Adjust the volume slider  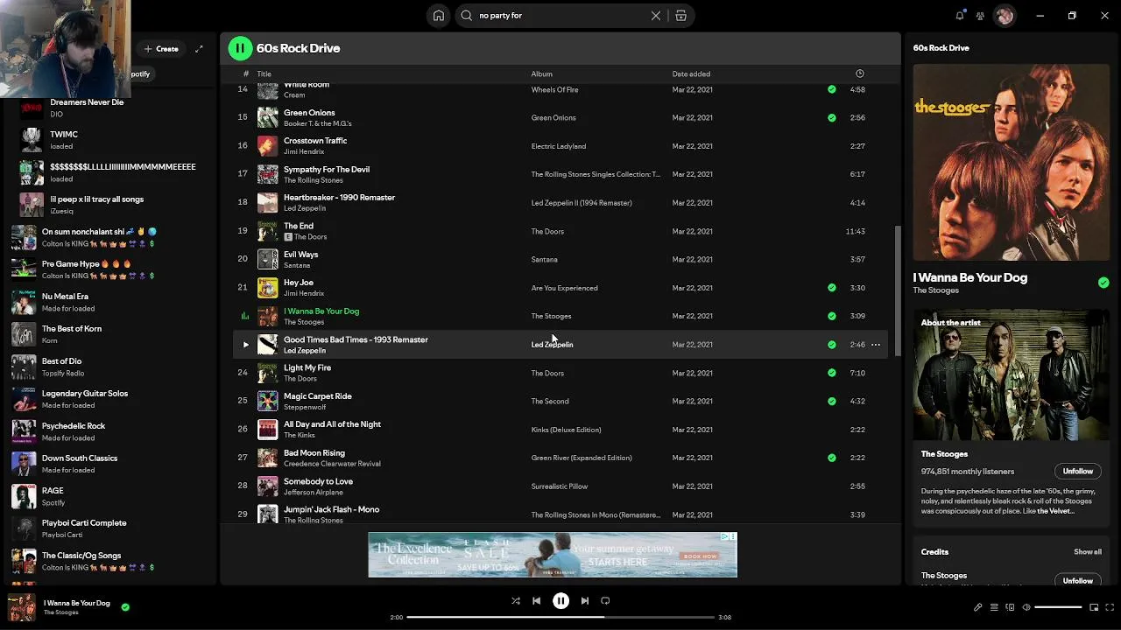(x=1059, y=607)
